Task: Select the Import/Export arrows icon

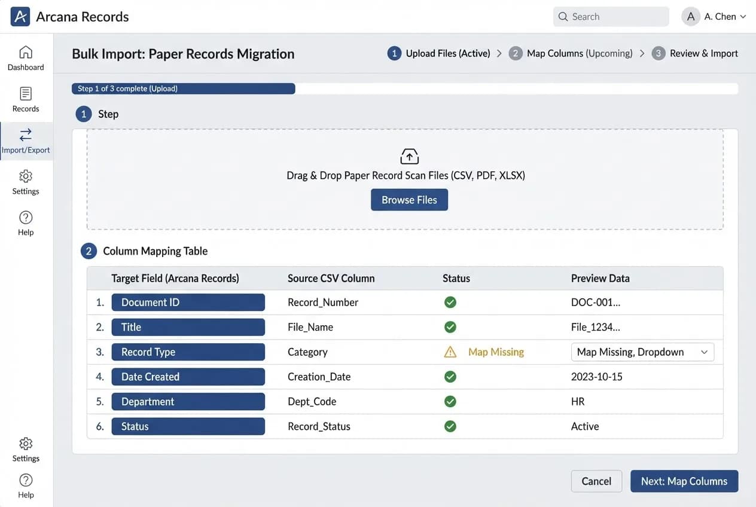Action: 26,135
